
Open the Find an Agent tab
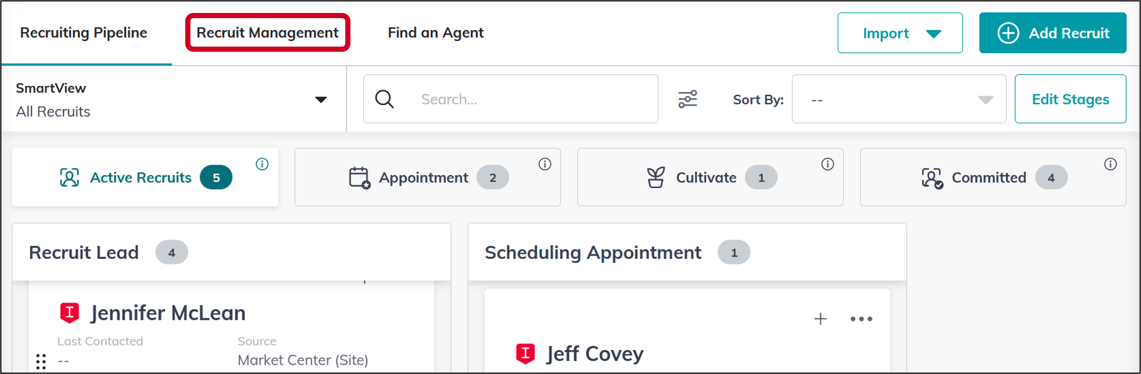(435, 32)
